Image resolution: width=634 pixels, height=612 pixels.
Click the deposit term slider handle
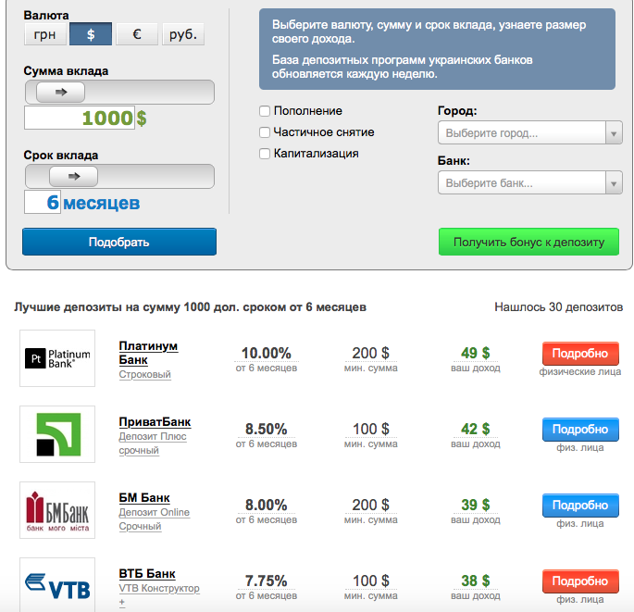(74, 176)
